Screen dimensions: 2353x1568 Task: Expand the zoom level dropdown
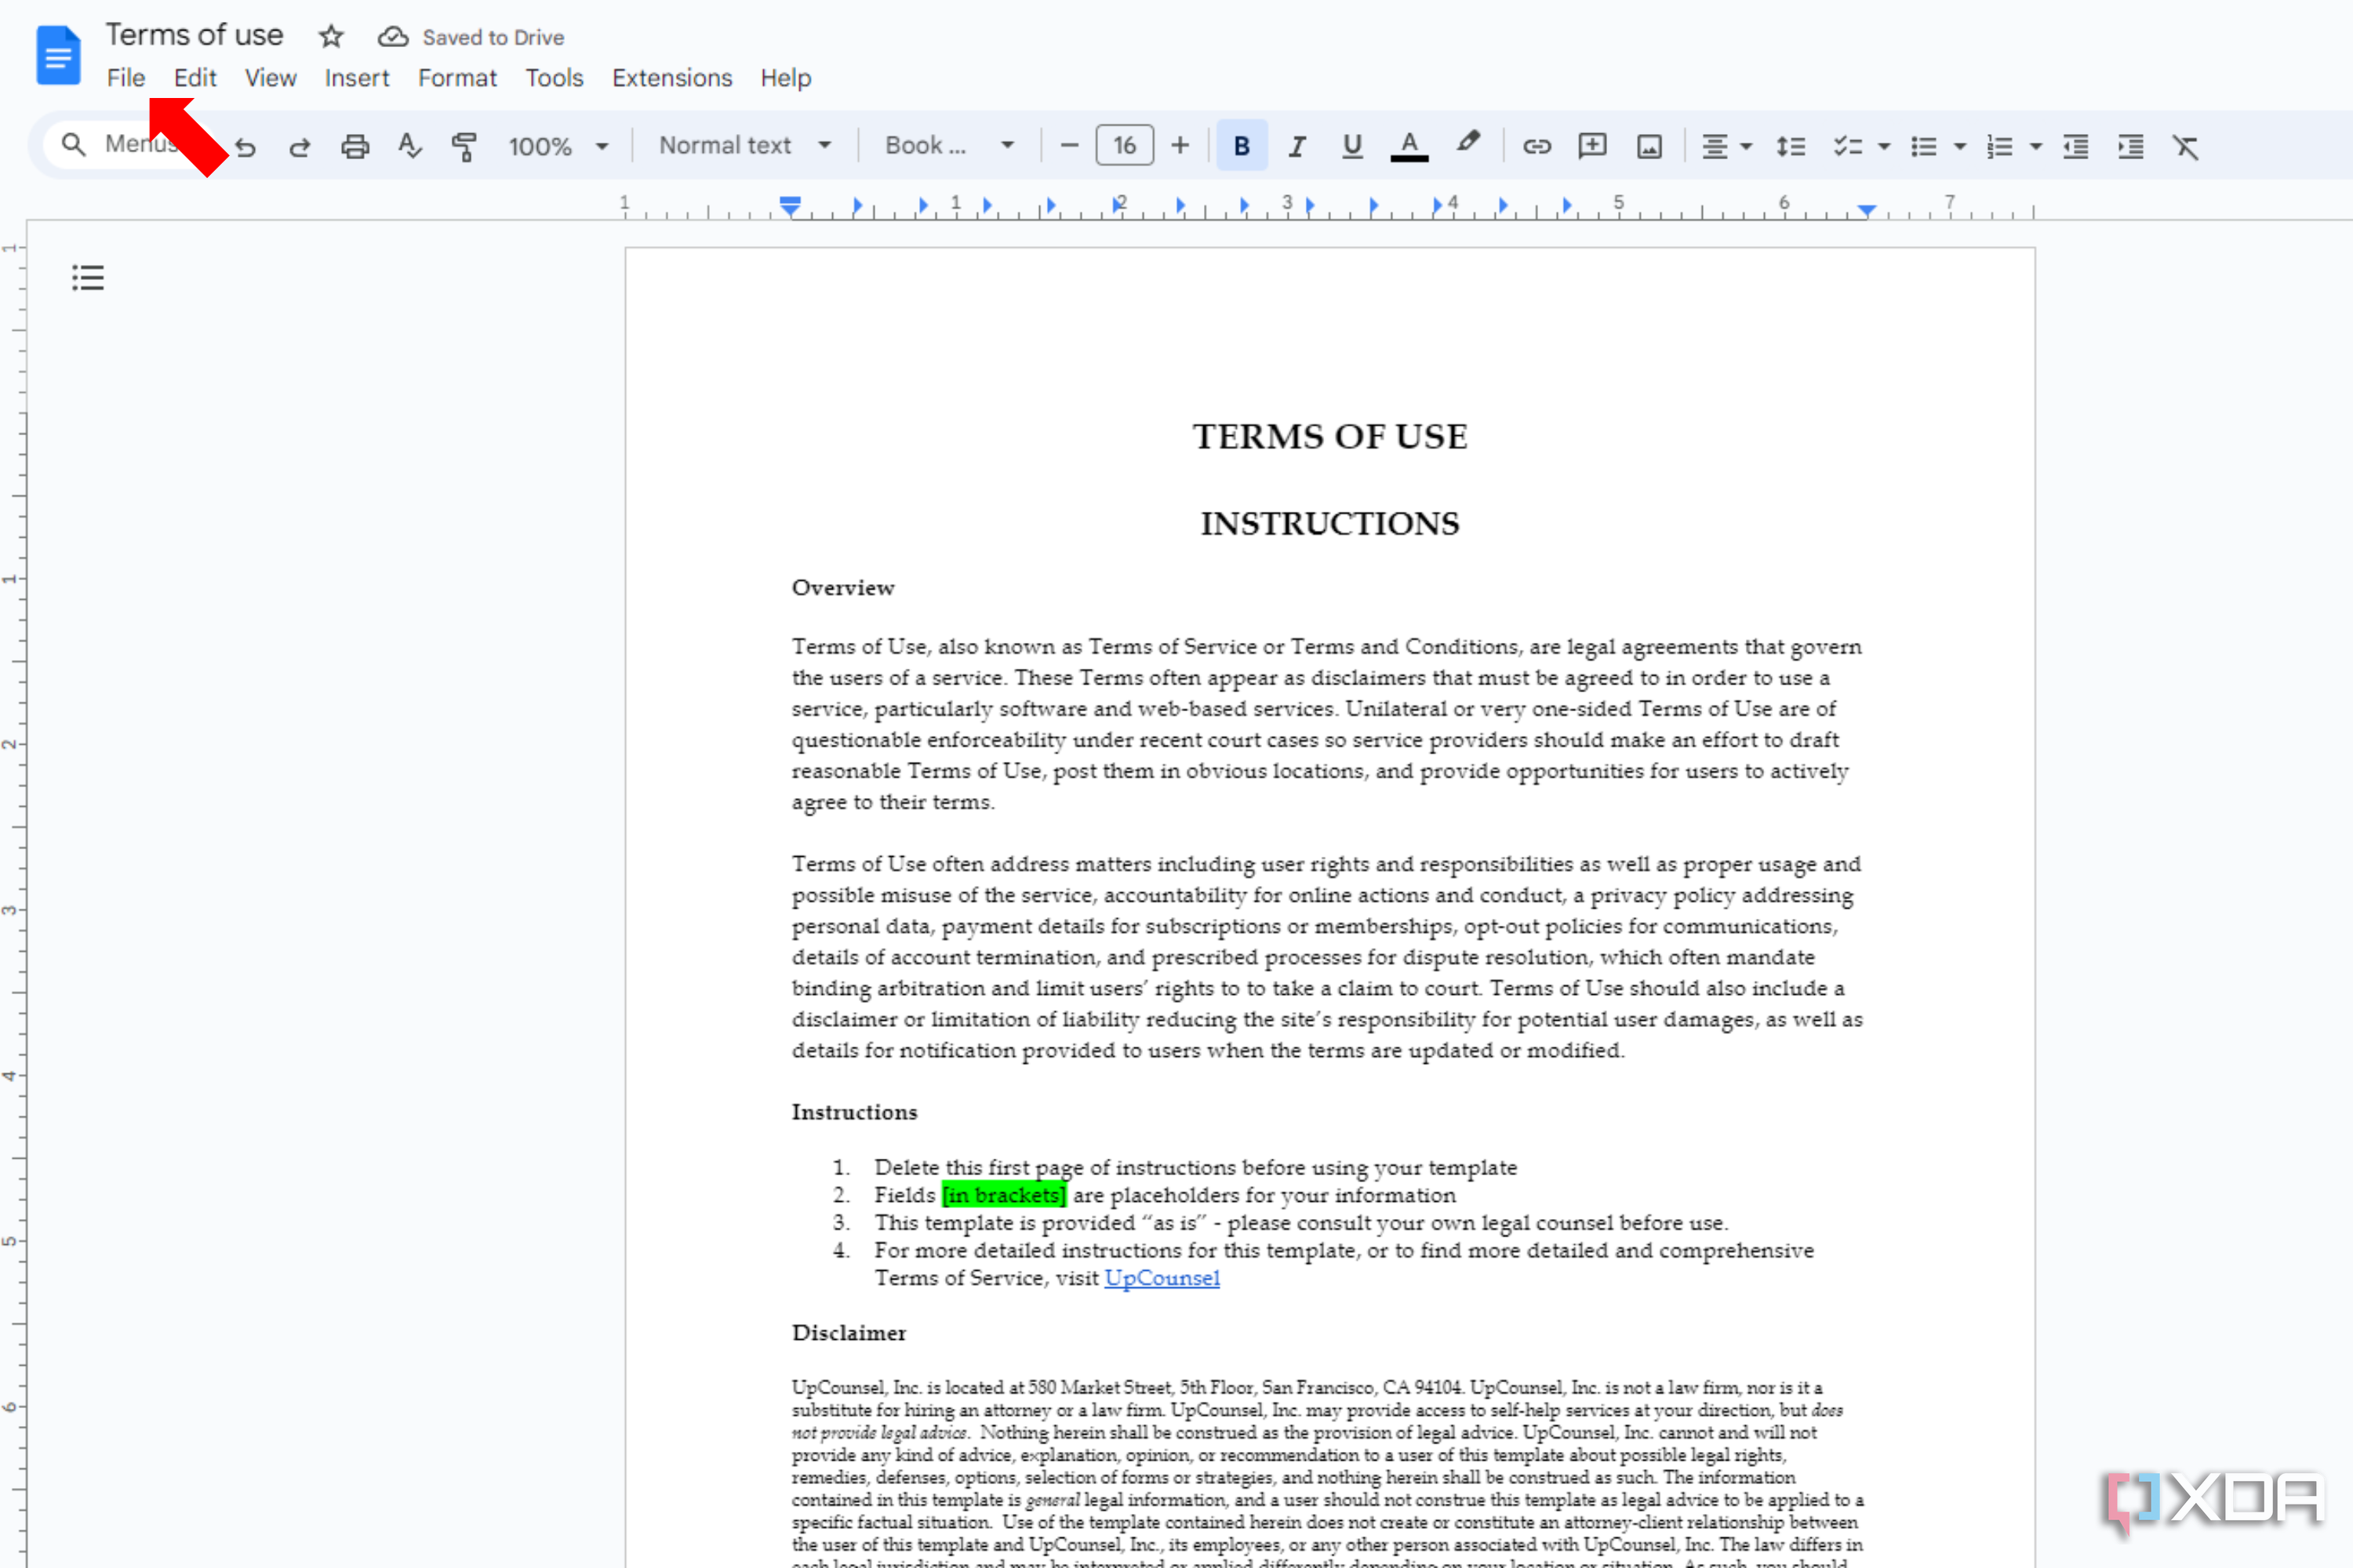603,146
